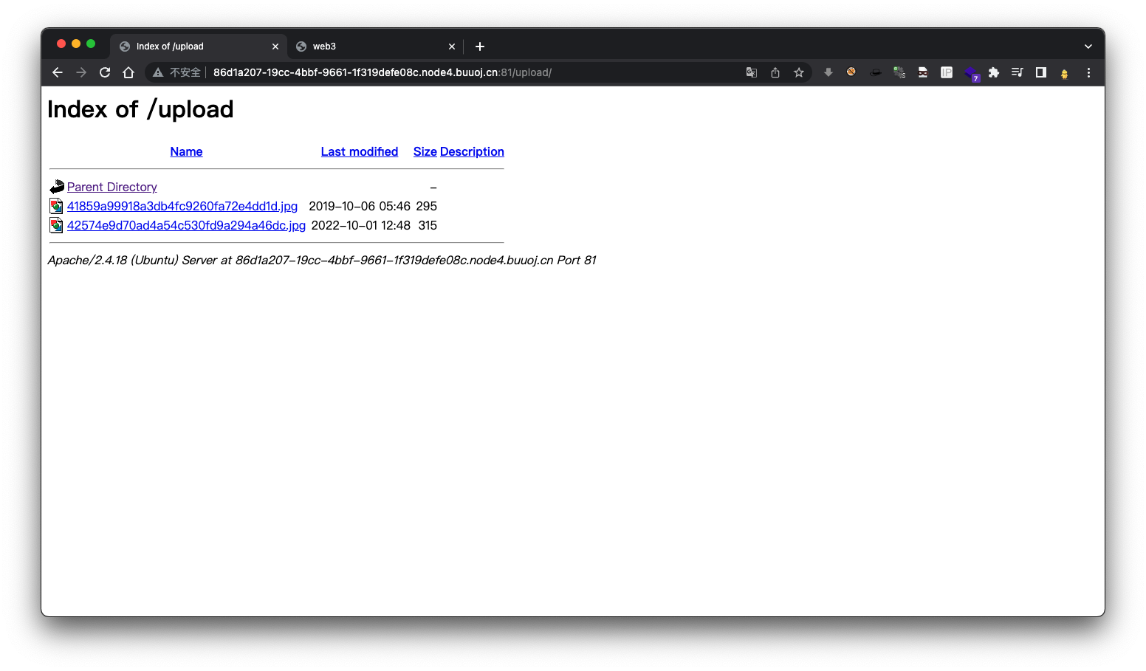Click the Index of /upload heading
Image resolution: width=1146 pixels, height=671 pixels.
point(140,109)
